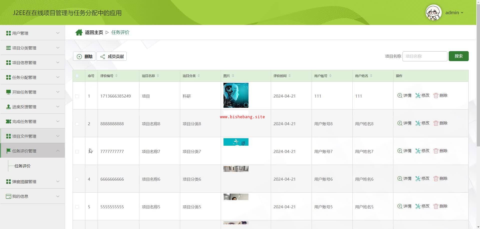Click the 任务评价管理 flag icon

tap(9, 151)
